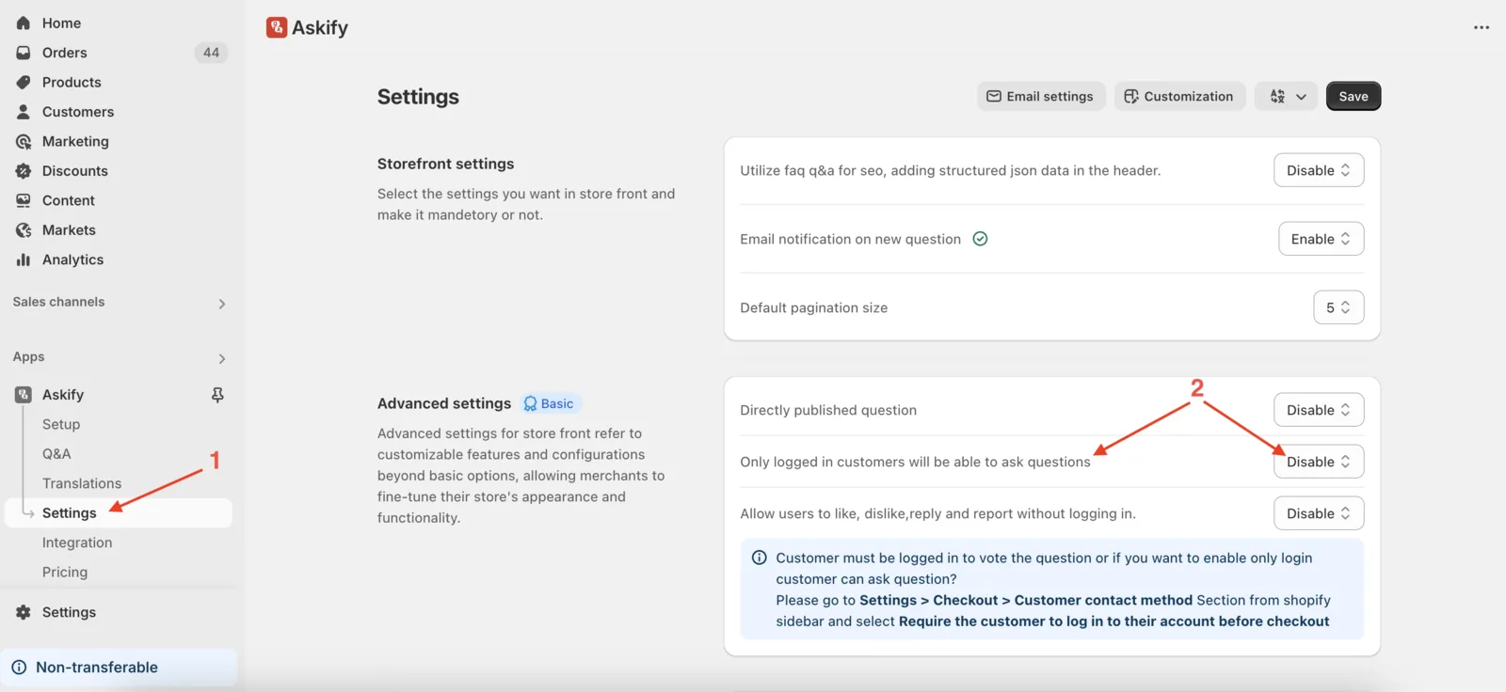
Task: Click the Askify logo icon in header
Action: click(x=277, y=27)
